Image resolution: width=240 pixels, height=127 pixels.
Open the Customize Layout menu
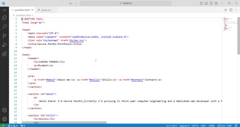[216, 3]
